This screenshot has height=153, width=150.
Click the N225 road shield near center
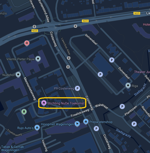pyautogui.click(x=85, y=21)
